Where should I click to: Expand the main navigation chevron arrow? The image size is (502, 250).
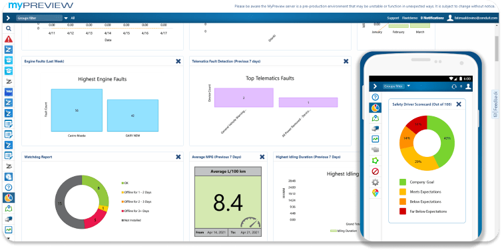pos(9,18)
